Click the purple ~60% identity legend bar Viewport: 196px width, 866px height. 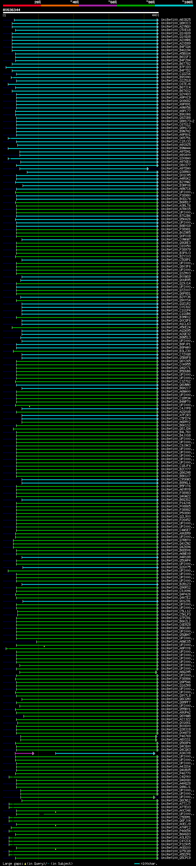98,6
